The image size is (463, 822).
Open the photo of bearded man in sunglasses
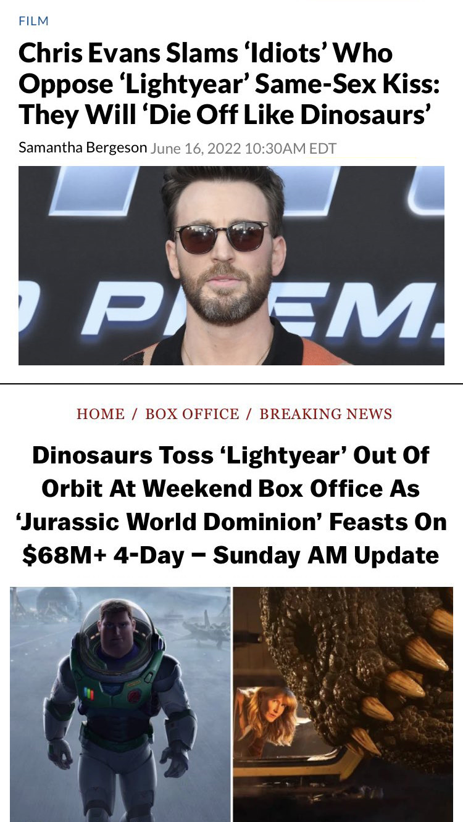[231, 265]
